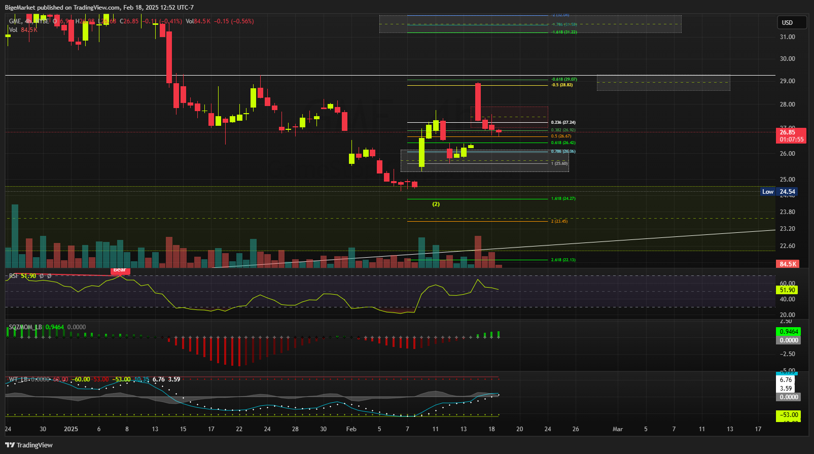Click the 29.00 price axis label

point(787,81)
